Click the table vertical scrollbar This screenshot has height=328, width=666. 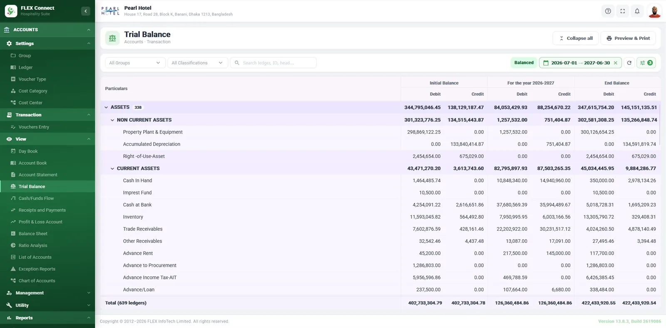coord(660,125)
